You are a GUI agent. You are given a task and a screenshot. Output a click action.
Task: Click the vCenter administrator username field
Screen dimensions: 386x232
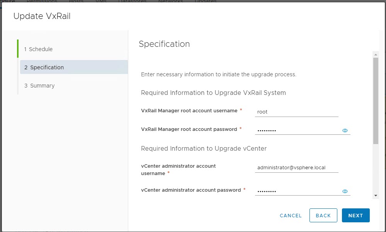click(x=296, y=168)
